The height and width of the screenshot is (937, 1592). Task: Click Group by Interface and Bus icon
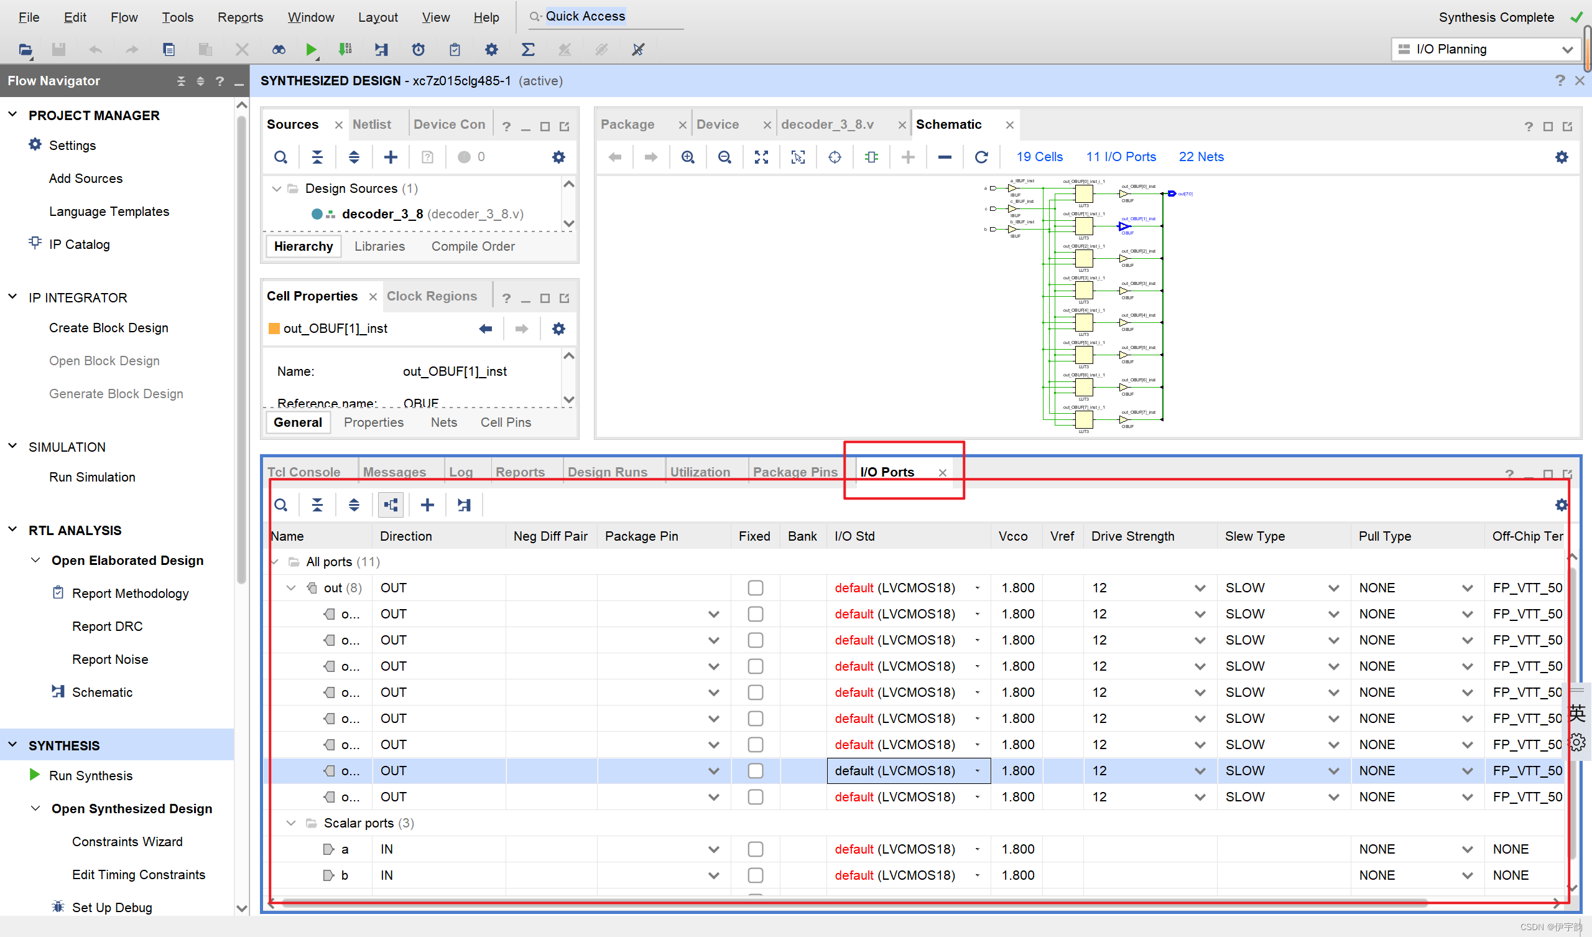[391, 505]
